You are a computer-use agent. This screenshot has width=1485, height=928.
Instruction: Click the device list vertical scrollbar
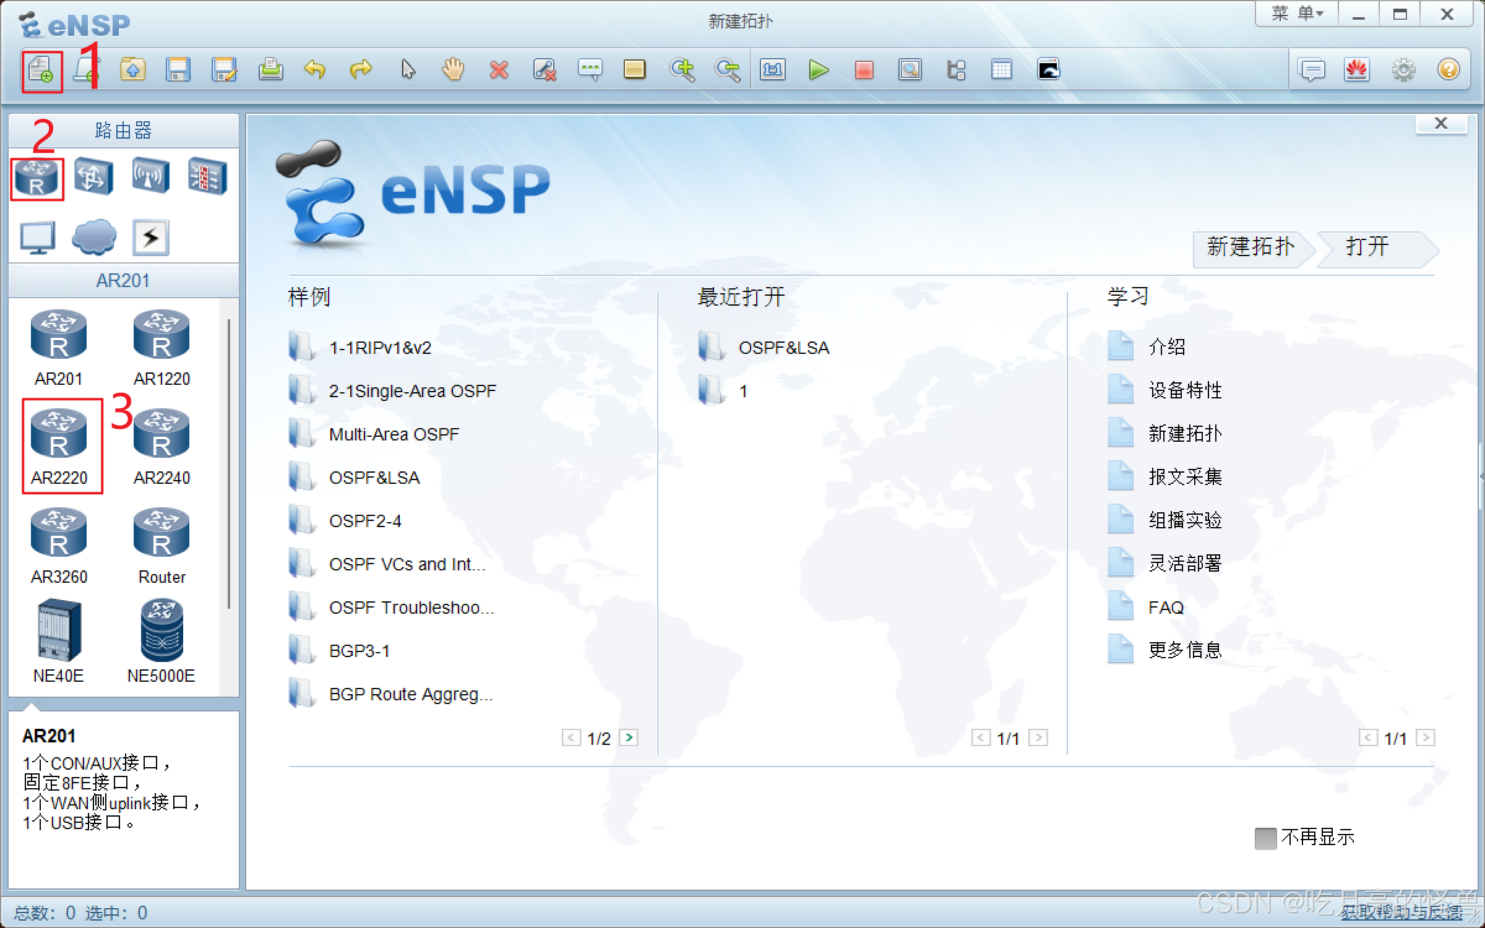(229, 464)
